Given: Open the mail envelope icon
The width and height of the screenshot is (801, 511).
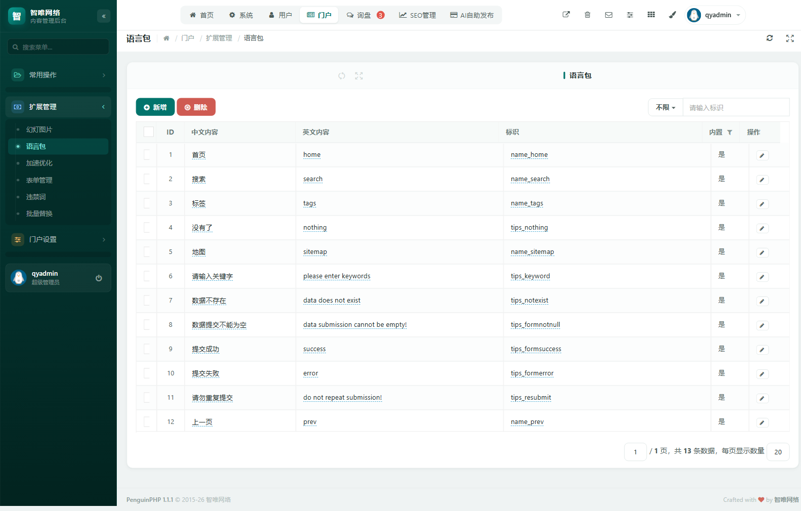Looking at the screenshot, I should 608,15.
